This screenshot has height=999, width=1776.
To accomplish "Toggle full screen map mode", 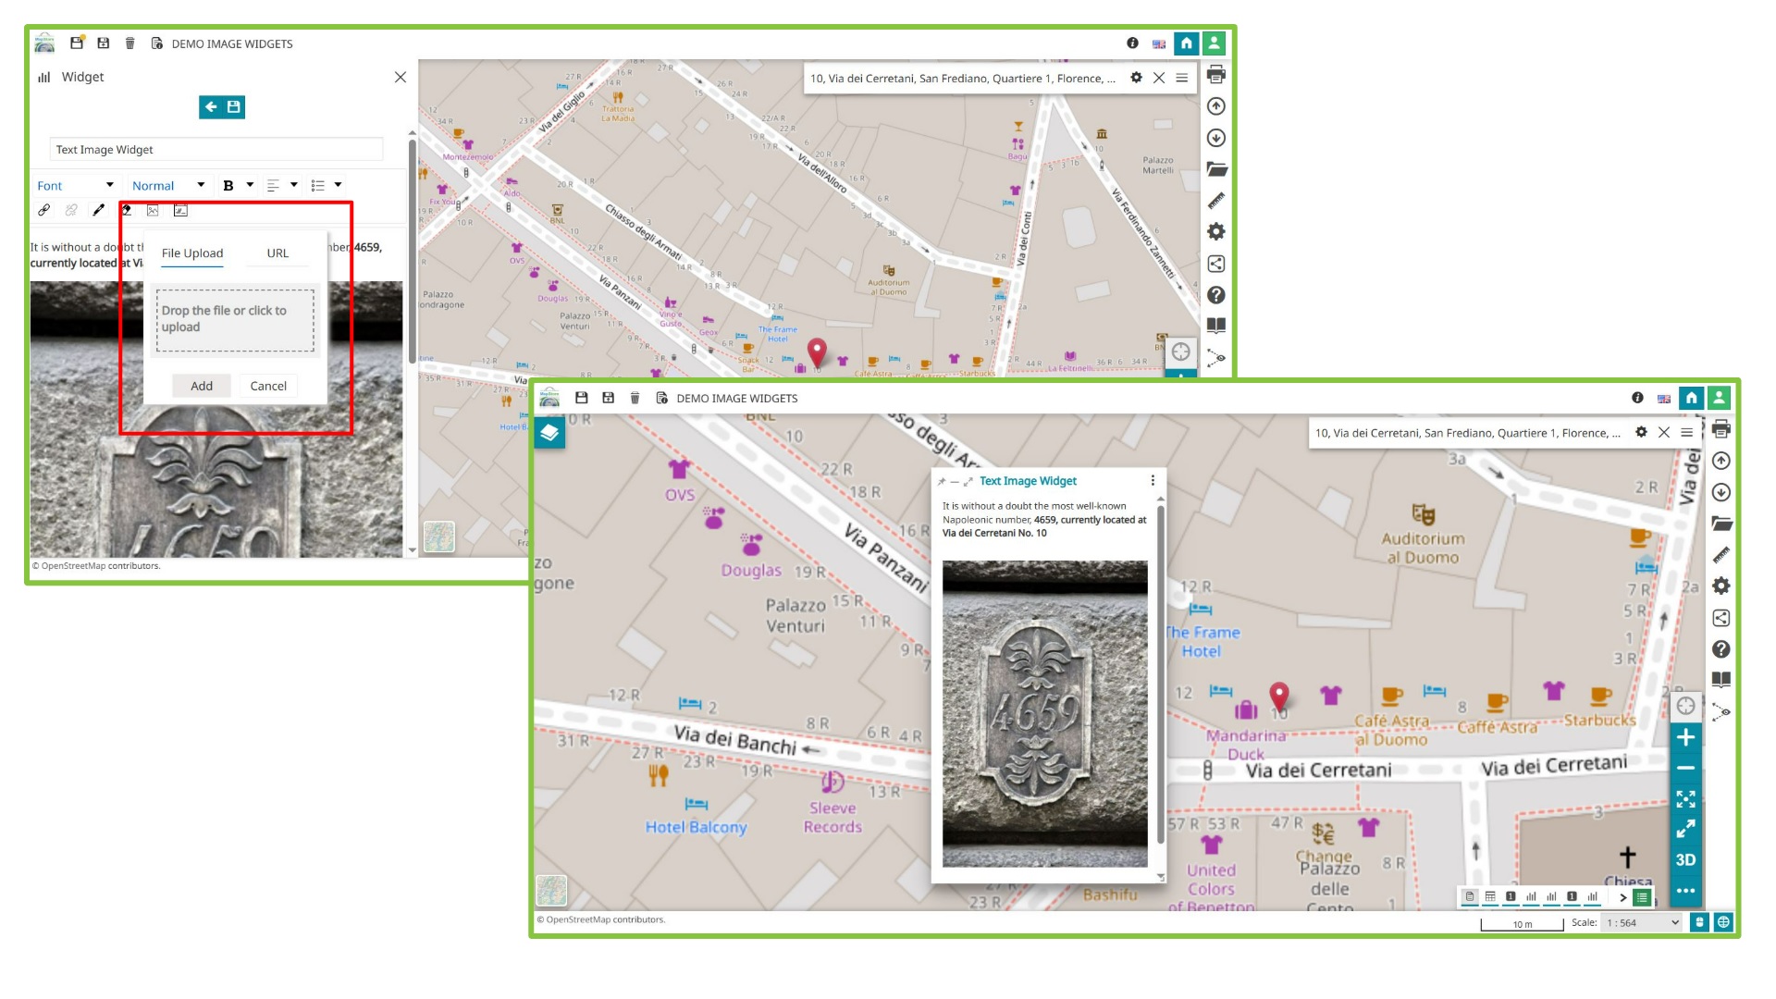I will pyautogui.click(x=1685, y=829).
